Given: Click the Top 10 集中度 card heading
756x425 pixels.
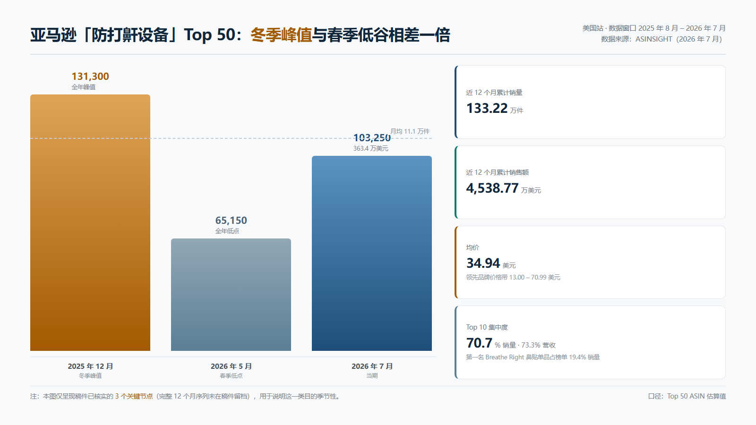Looking at the screenshot, I should click(x=487, y=327).
